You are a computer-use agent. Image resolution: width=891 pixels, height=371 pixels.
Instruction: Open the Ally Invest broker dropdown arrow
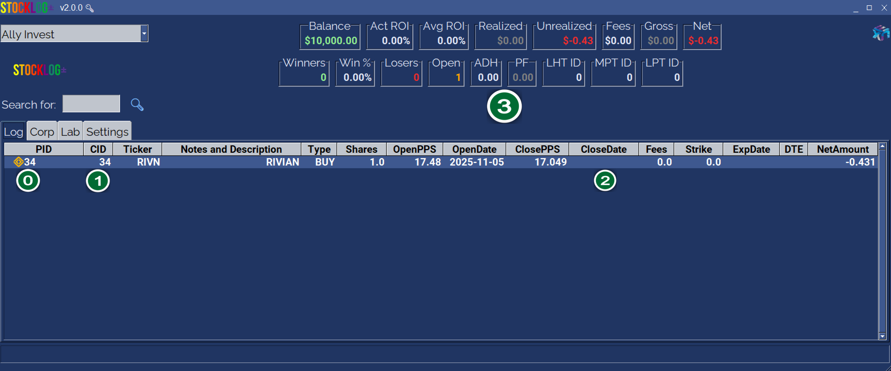tap(144, 34)
